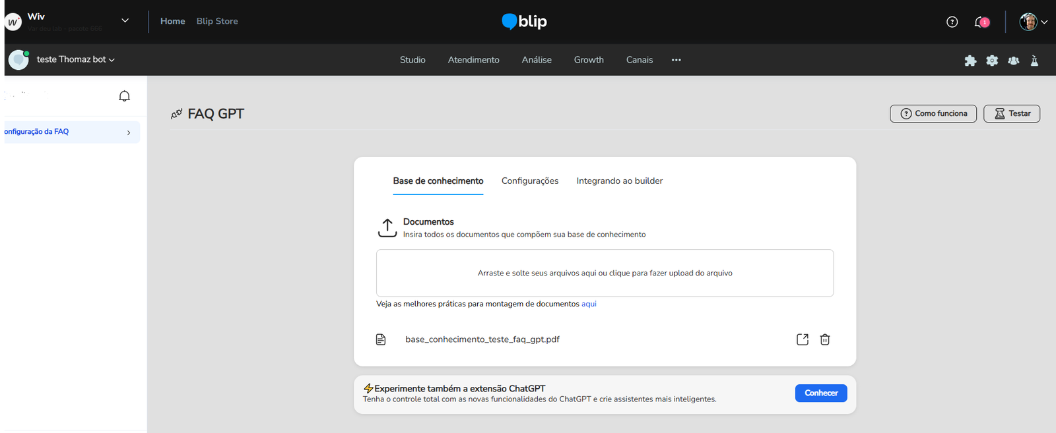Expand the configuração da FAQ chevron
This screenshot has height=433, width=1056.
129,132
